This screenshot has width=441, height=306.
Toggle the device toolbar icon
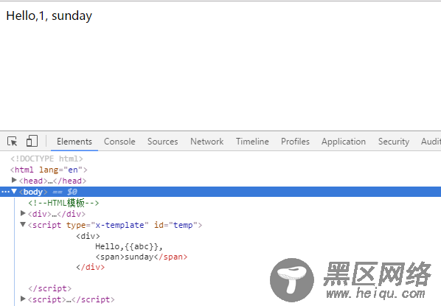[x=32, y=141]
